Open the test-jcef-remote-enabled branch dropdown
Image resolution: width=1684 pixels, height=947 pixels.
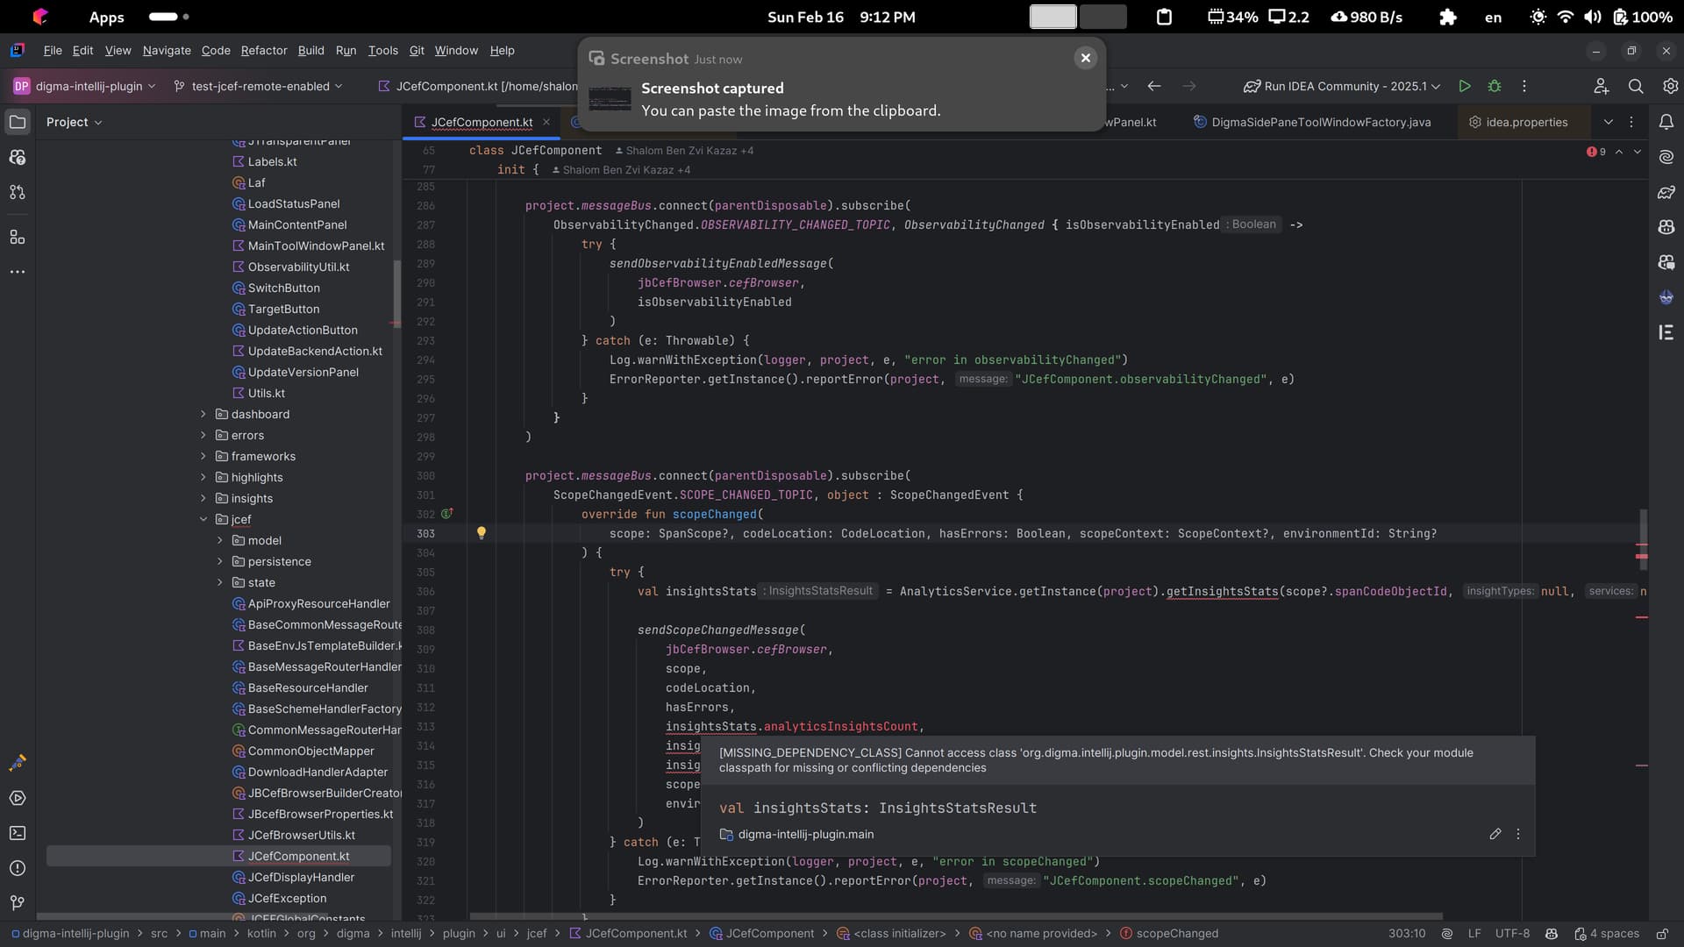tap(260, 86)
